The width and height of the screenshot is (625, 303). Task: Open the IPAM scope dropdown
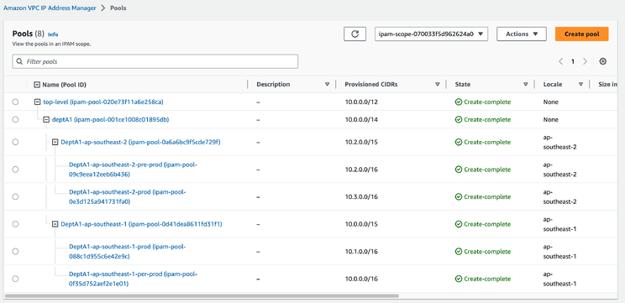pyautogui.click(x=431, y=34)
